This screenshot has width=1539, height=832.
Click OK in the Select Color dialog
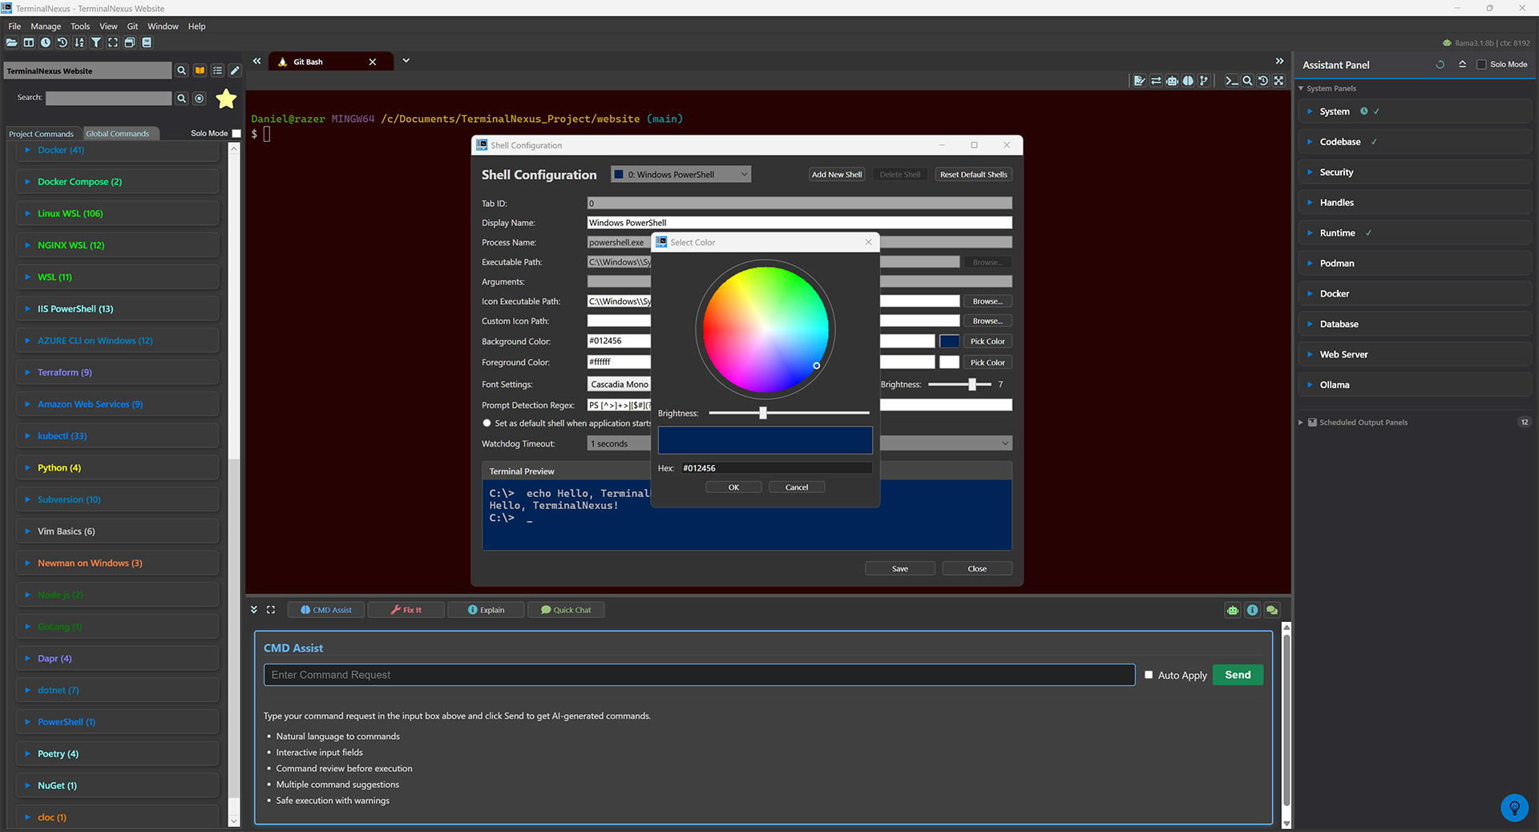733,487
